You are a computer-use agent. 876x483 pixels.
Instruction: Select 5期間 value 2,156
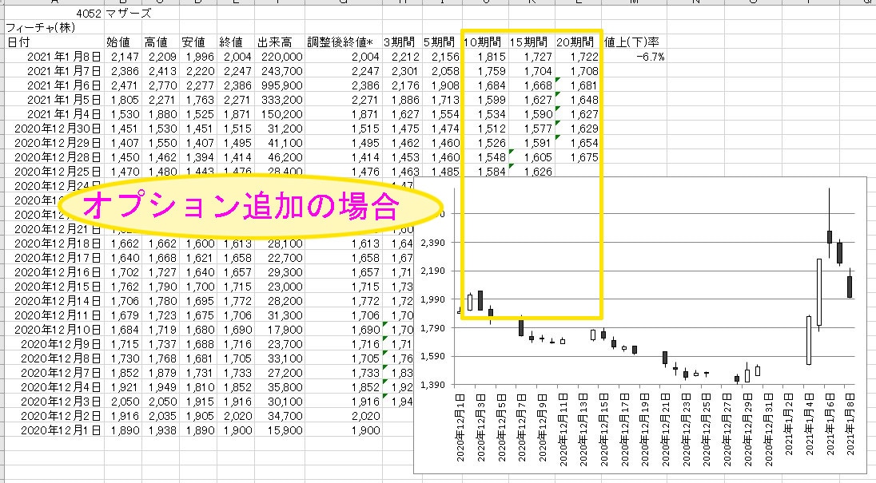(x=442, y=57)
